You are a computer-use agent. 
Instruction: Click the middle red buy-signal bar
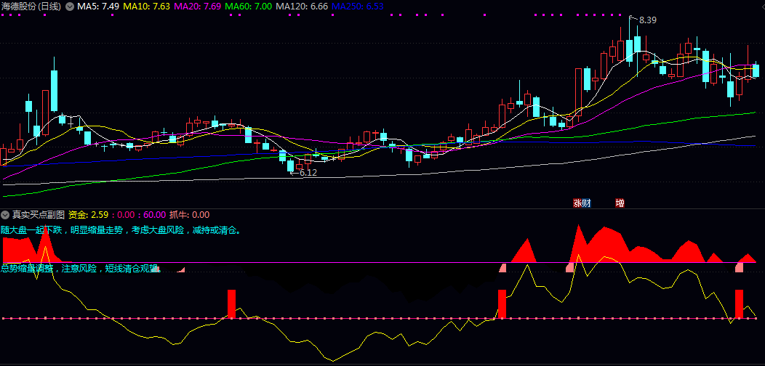[502, 304]
